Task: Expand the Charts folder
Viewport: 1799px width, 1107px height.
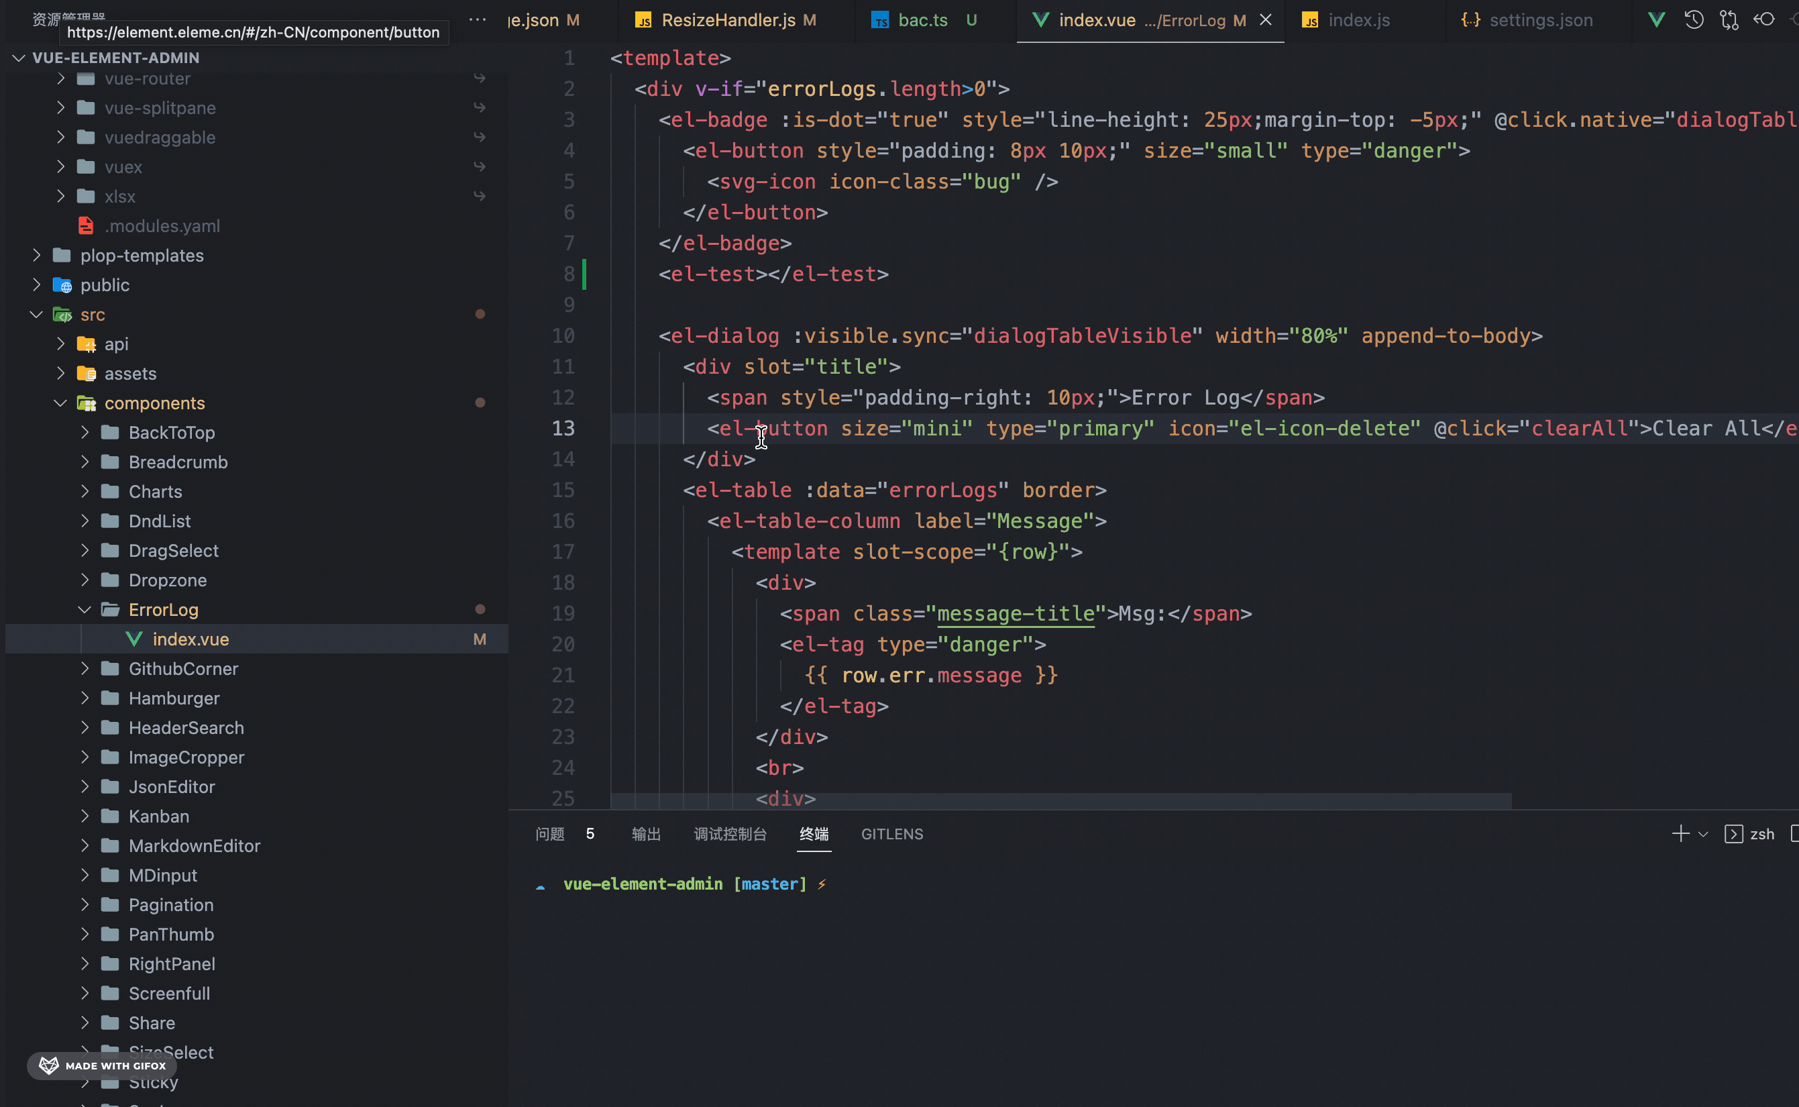Action: (x=85, y=491)
